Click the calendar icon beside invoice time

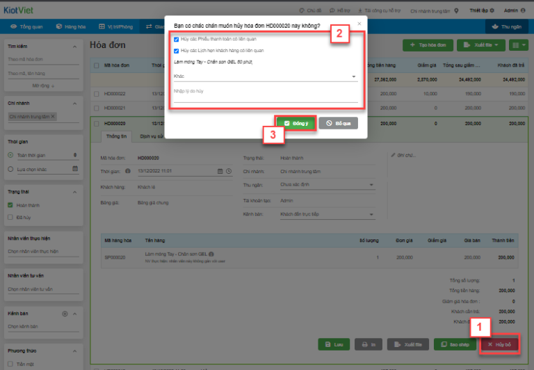click(220, 170)
